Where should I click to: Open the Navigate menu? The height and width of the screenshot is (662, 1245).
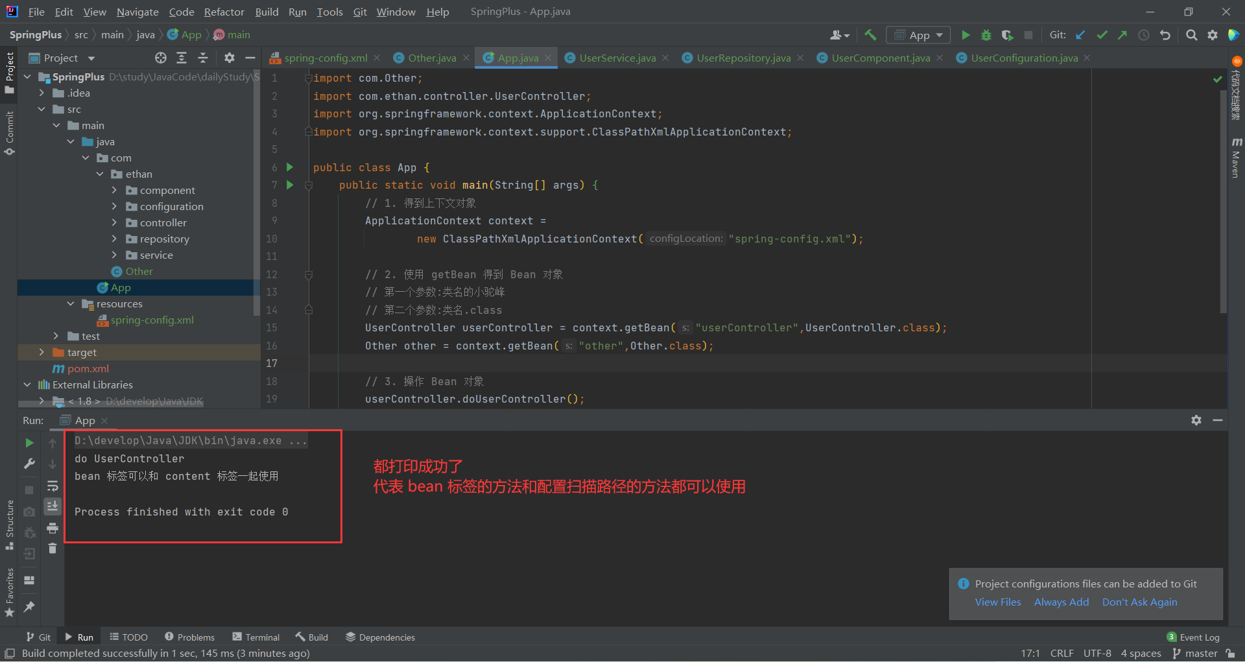coord(137,12)
